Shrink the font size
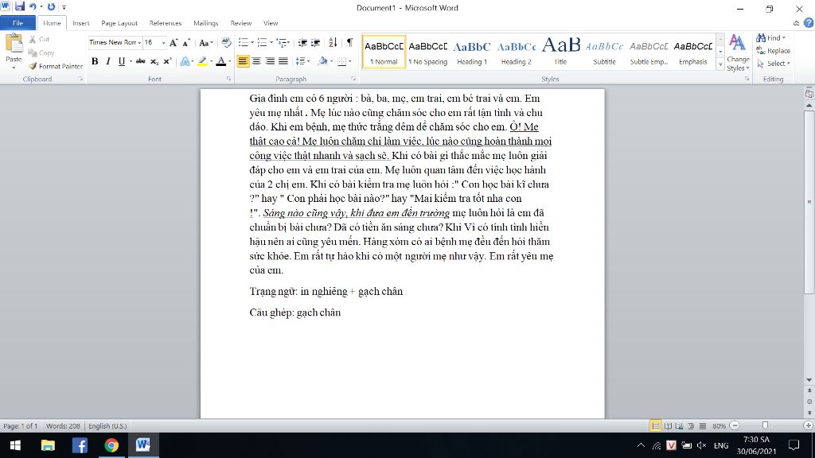 coord(185,43)
